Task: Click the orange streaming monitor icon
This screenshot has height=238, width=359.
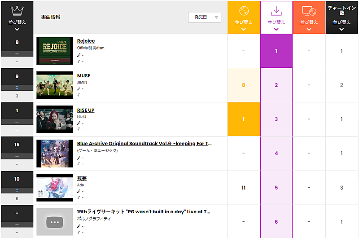Action: point(309,11)
